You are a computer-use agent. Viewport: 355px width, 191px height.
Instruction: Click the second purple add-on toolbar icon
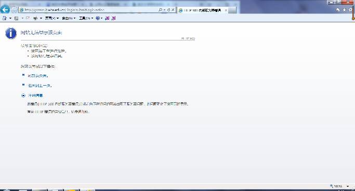(113, 18)
